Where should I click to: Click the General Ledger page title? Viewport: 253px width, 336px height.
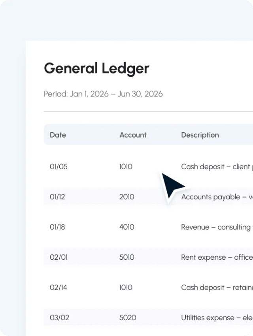(x=96, y=69)
